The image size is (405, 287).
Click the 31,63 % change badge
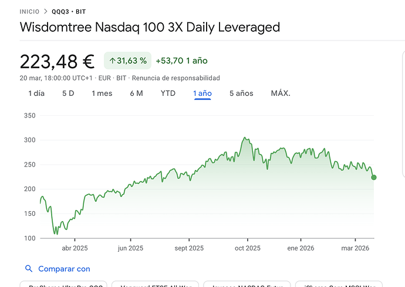click(x=127, y=61)
